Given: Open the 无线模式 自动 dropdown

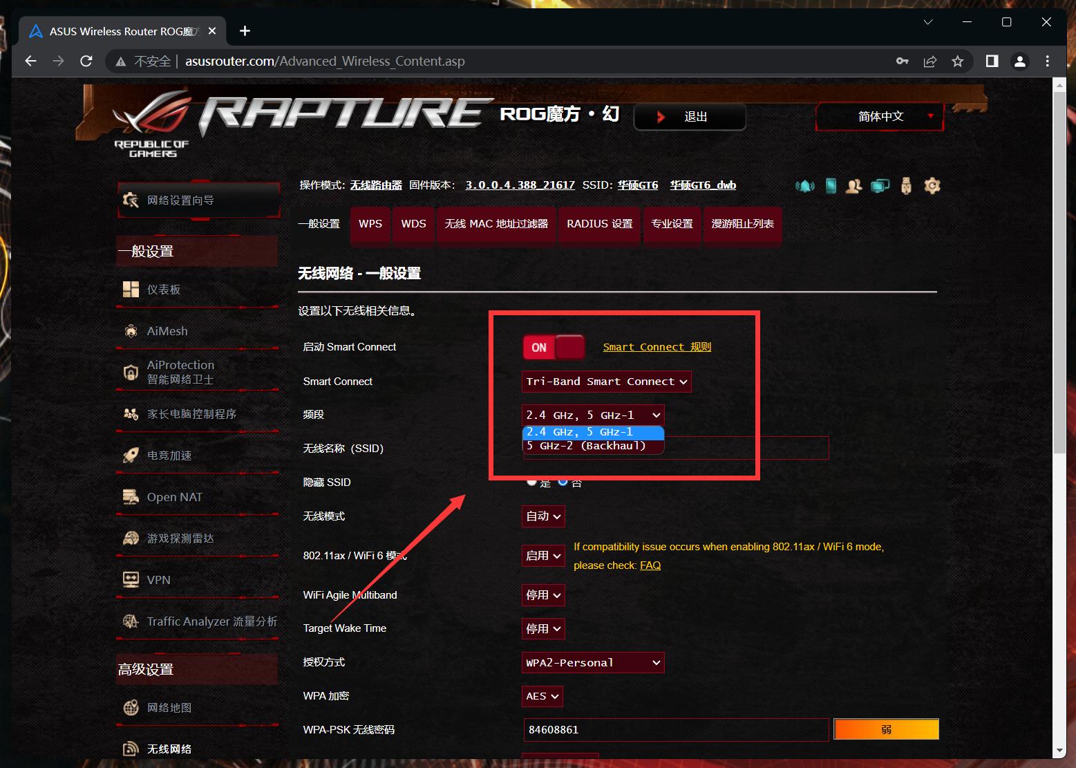Looking at the screenshot, I should (x=543, y=516).
